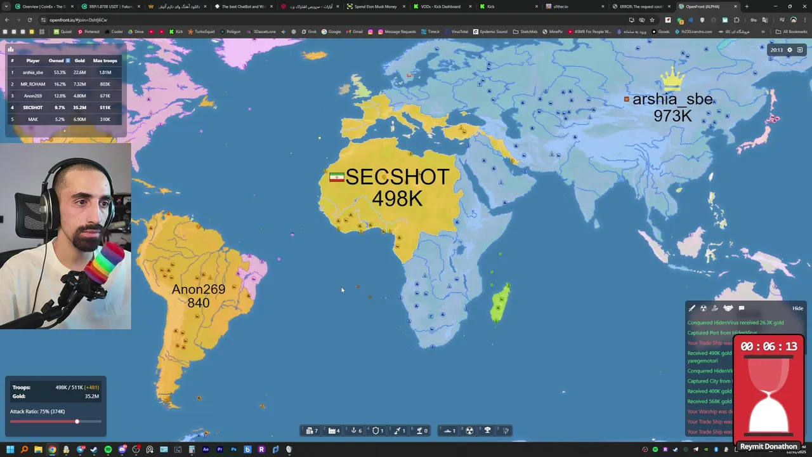
Task: Click the Anon269 territory label on map
Action: point(198,289)
